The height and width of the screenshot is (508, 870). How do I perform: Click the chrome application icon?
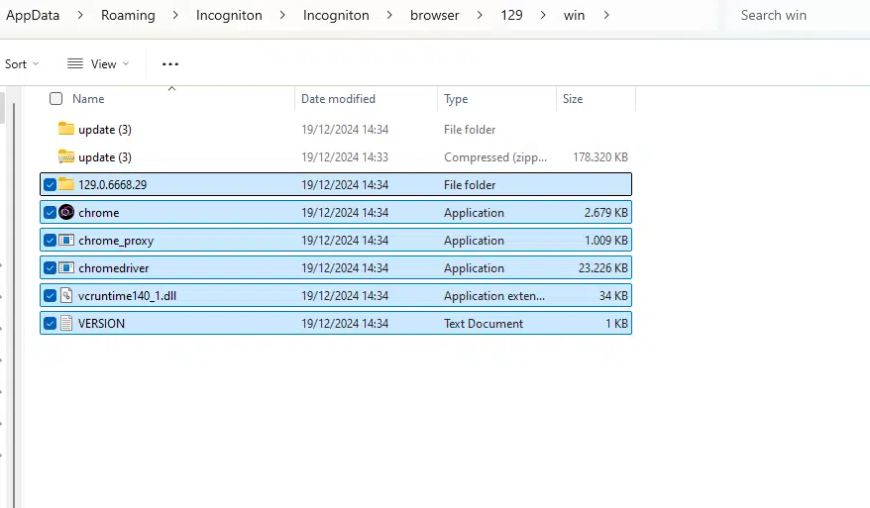click(x=66, y=212)
